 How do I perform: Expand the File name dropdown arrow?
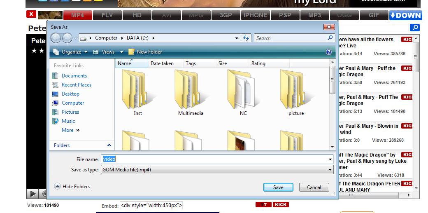coord(330,159)
